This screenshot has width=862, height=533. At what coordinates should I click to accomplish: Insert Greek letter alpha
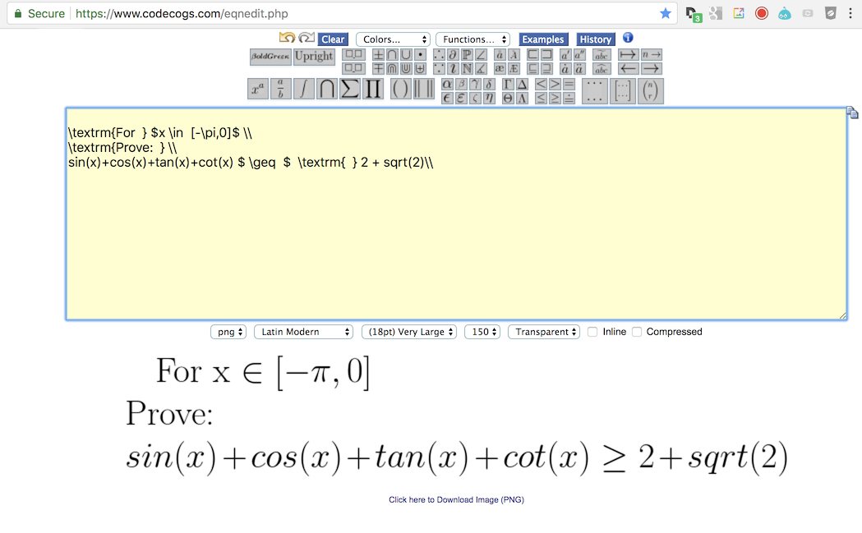(448, 84)
